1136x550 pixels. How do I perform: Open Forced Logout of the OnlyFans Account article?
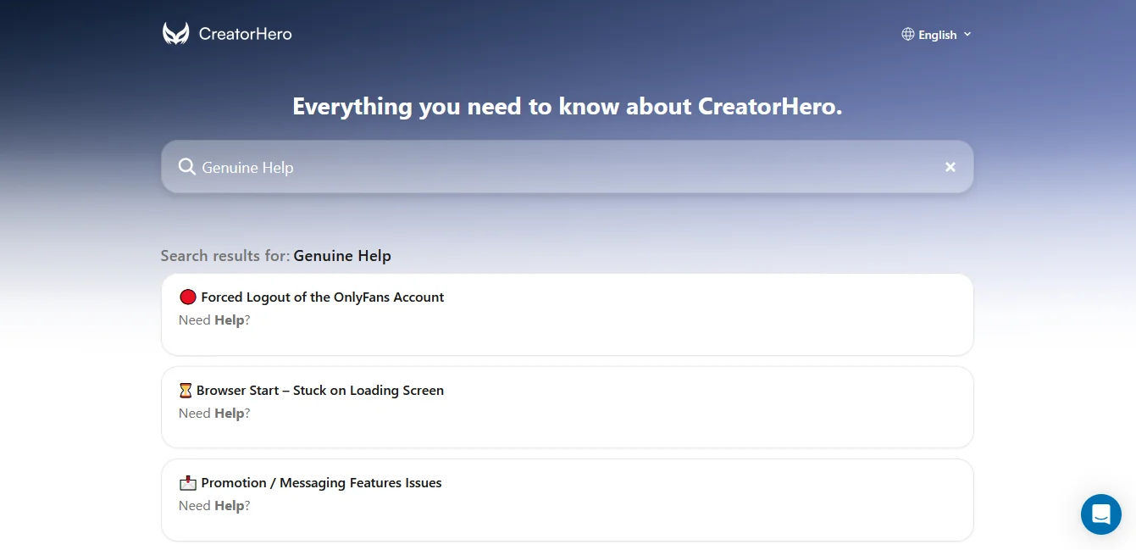coord(568,314)
